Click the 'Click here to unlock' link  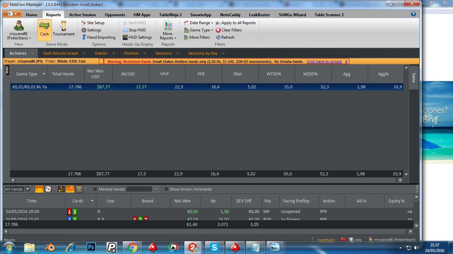[x=324, y=62]
